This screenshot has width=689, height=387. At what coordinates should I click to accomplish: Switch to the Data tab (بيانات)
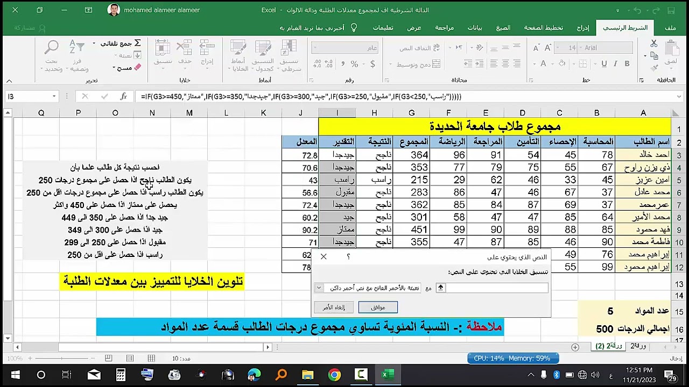tap(474, 27)
